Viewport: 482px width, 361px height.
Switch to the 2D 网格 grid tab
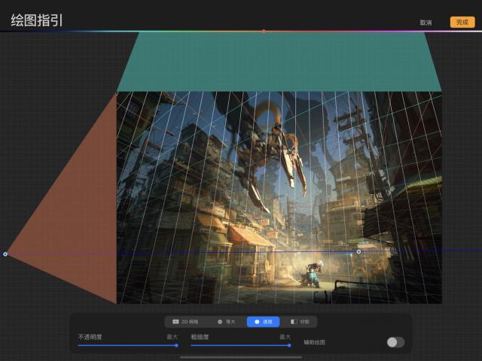(x=185, y=322)
